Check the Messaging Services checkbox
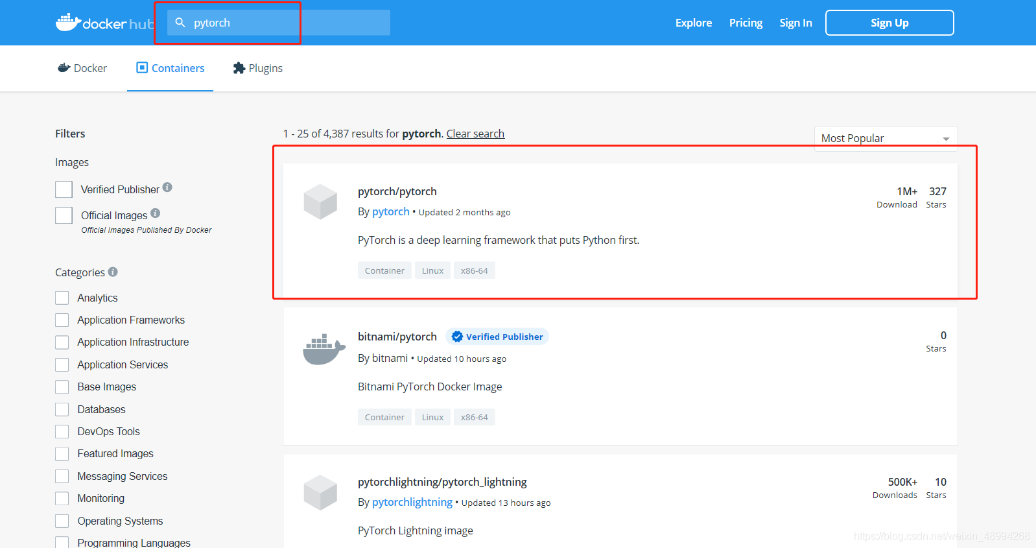 click(62, 476)
